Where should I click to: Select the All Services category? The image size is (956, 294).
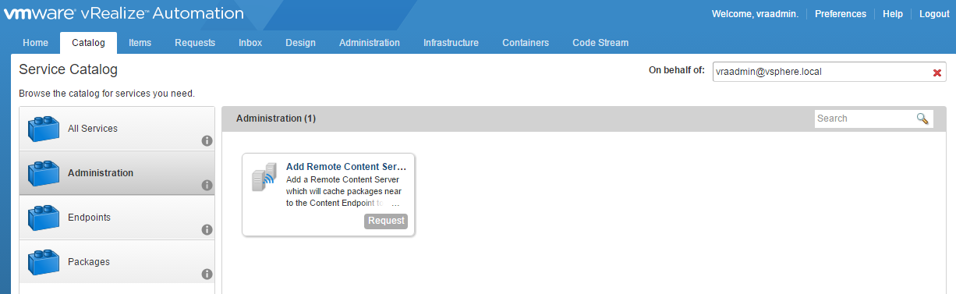(x=116, y=129)
